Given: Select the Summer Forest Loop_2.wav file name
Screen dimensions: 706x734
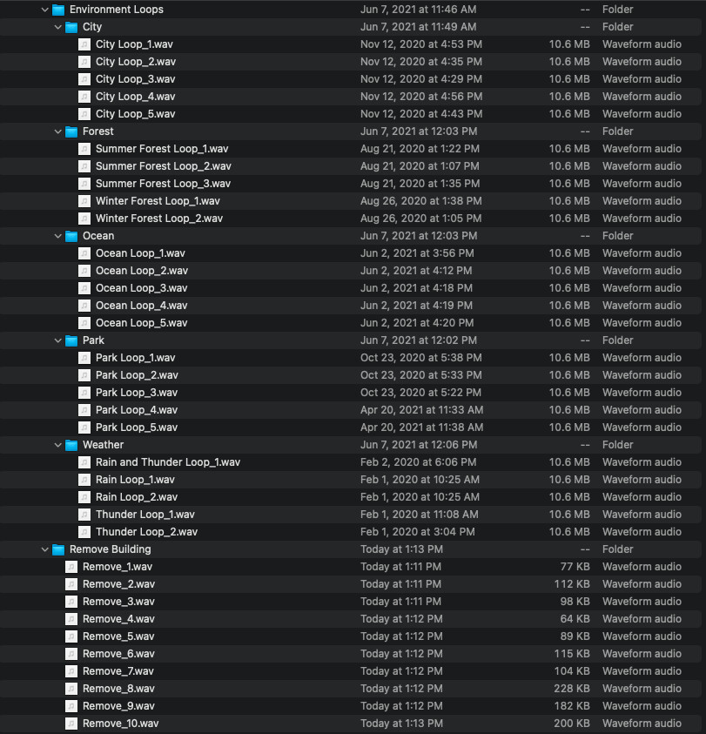Looking at the screenshot, I should click(x=163, y=166).
